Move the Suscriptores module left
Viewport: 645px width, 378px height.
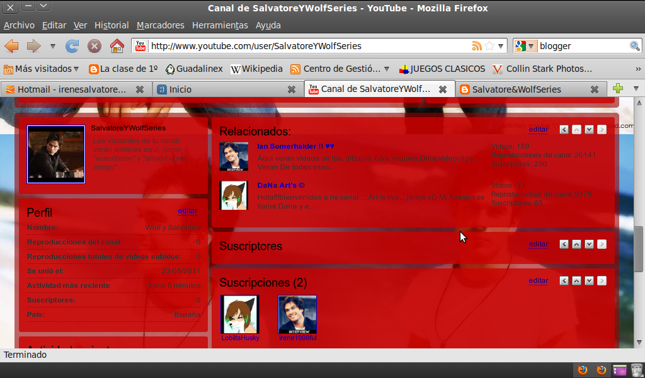point(564,244)
